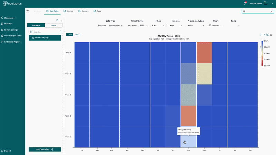Add chart to favorites with heart icon

[x=261, y=35]
